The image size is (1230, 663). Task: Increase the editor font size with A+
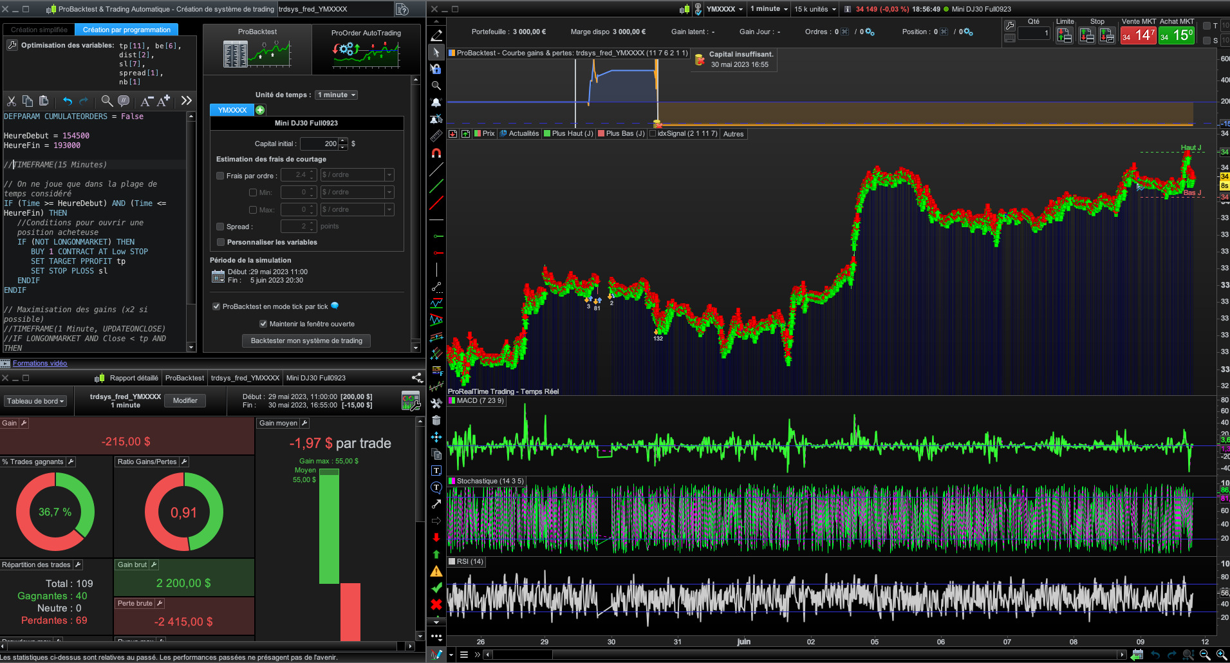163,101
